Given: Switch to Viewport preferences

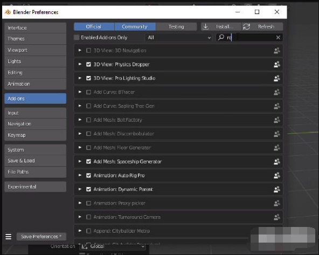Looking at the screenshot, I should point(36,50).
